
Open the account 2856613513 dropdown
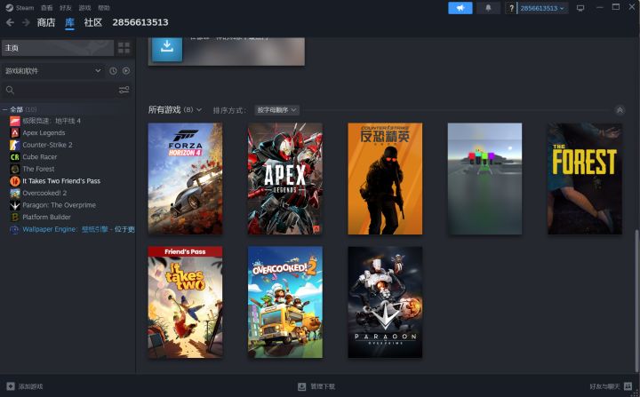click(x=542, y=8)
